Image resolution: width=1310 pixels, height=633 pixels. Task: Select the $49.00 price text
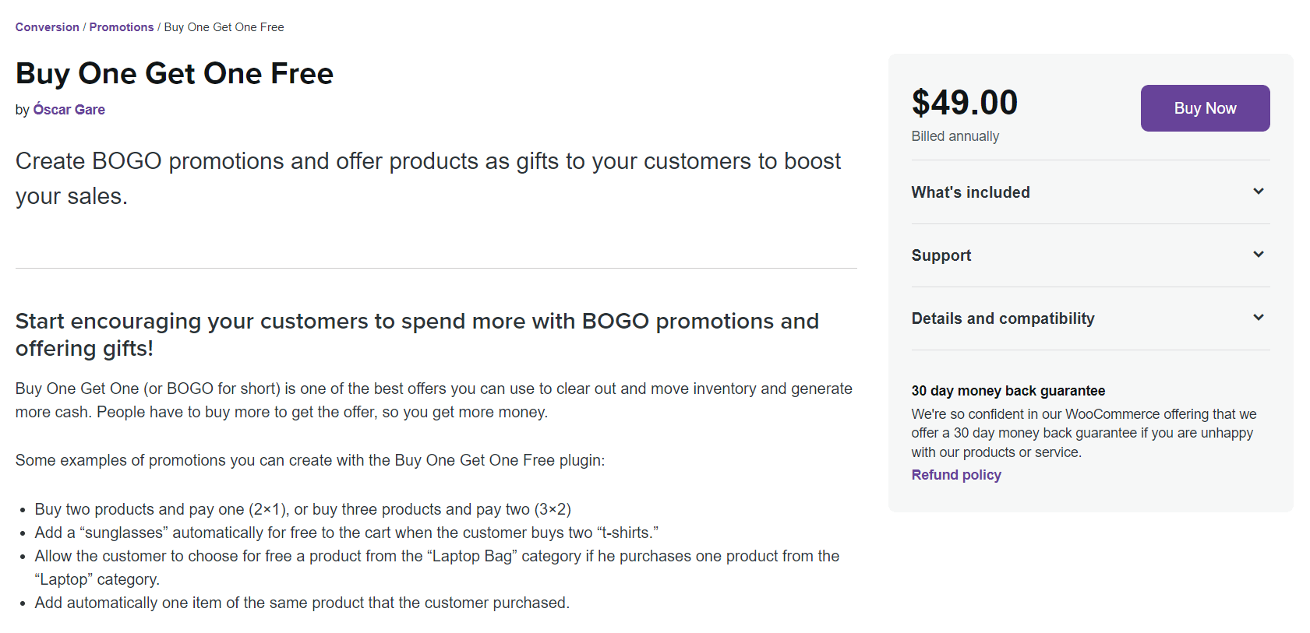click(965, 102)
